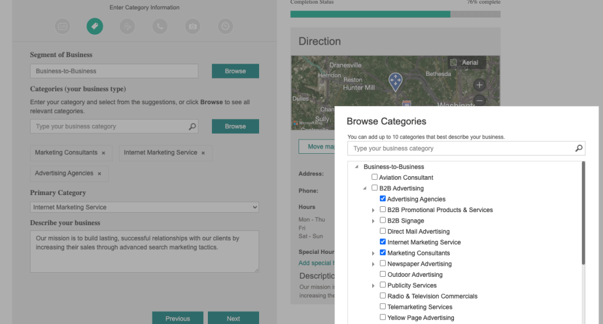
Task: Enable the Outdoor Advertising checkbox
Action: pos(383,275)
